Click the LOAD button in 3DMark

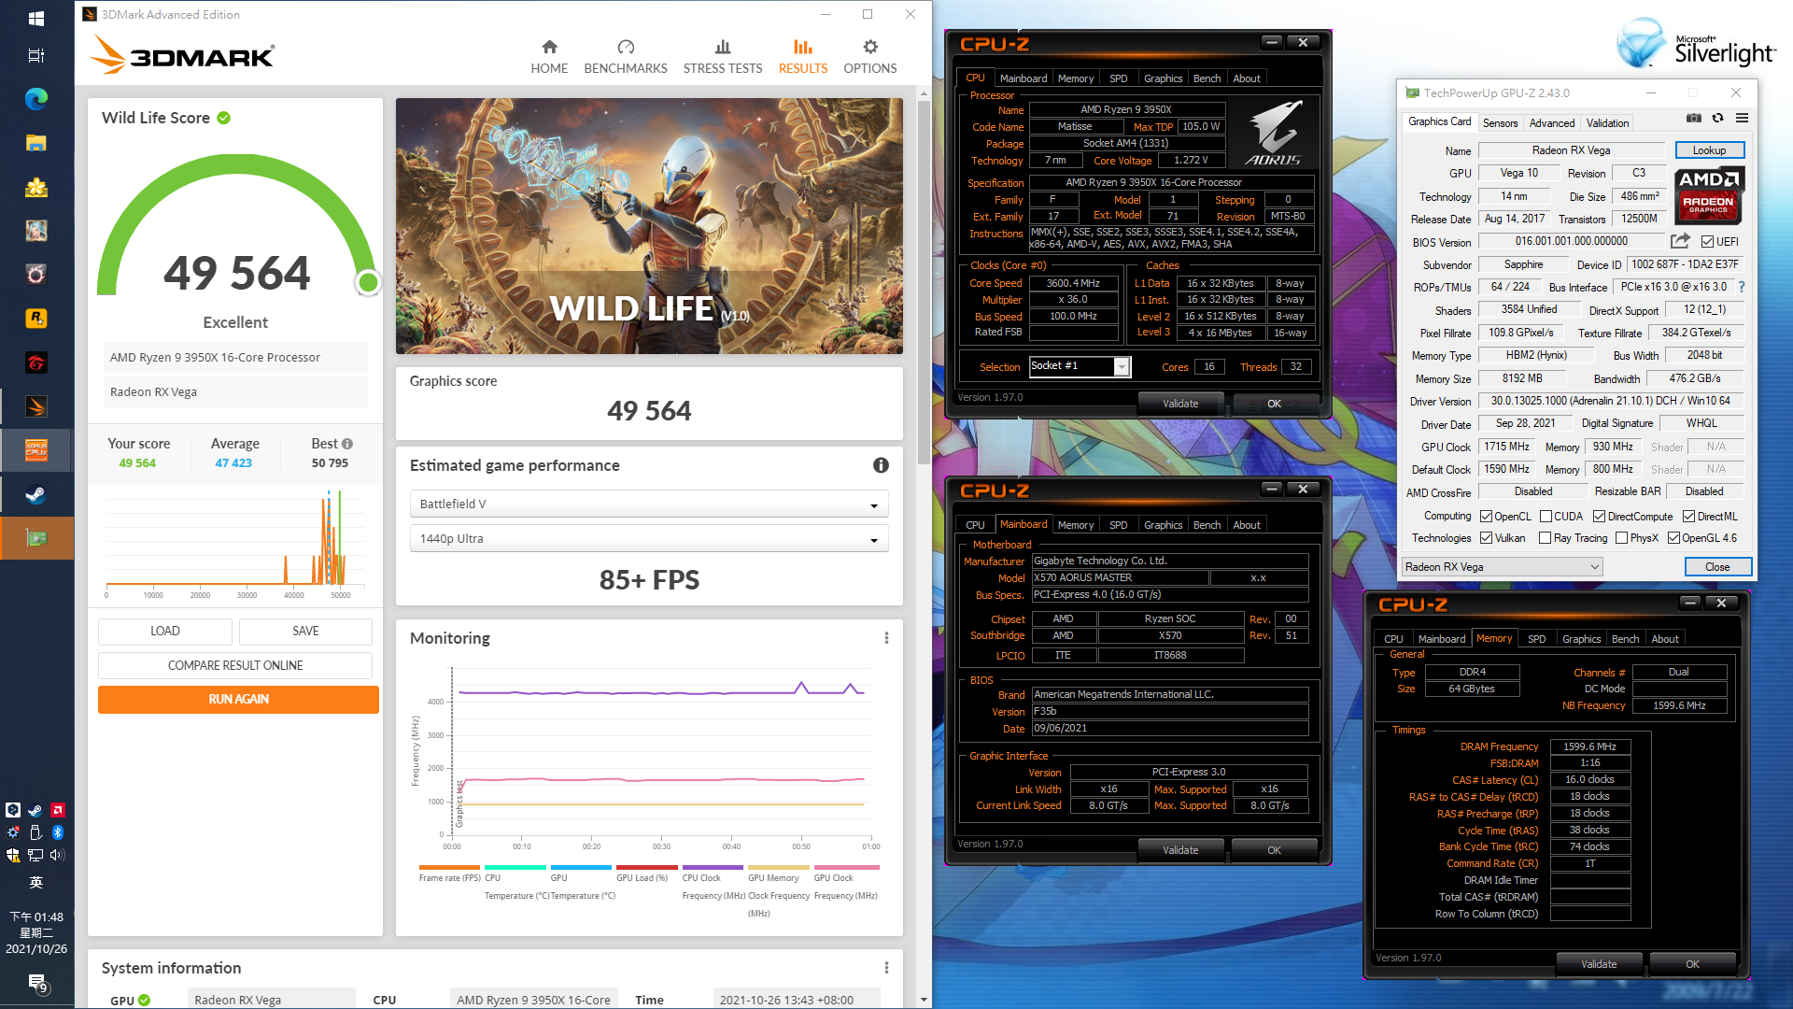coord(165,632)
